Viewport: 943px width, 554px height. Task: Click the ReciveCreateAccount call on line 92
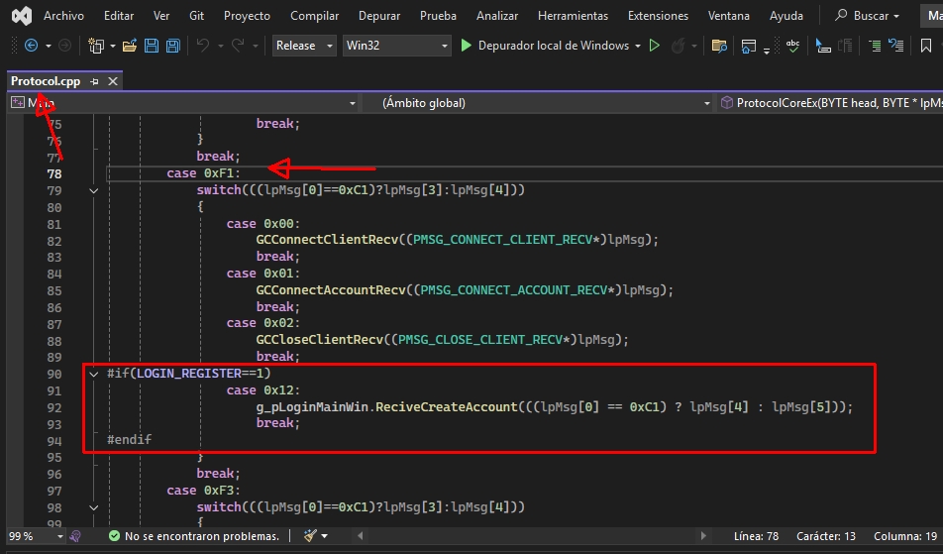coord(446,407)
